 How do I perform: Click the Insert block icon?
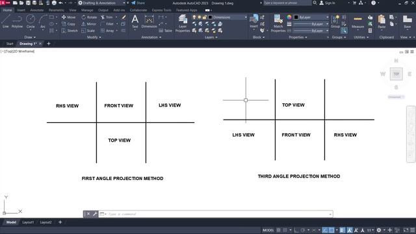click(253, 21)
